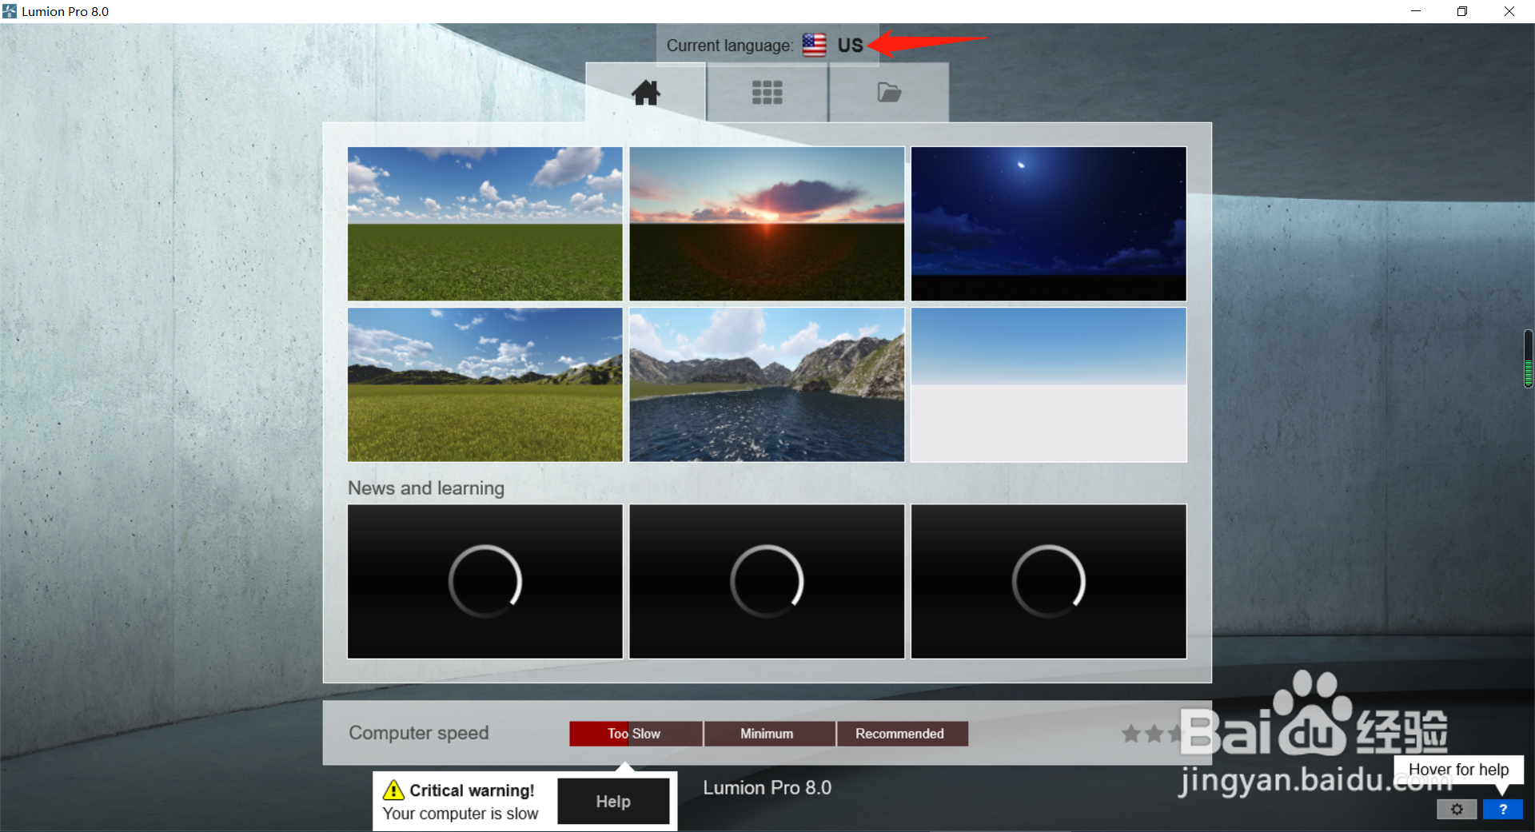Open the load scene folder tab
Screen dimensions: 1535x832
tap(889, 93)
